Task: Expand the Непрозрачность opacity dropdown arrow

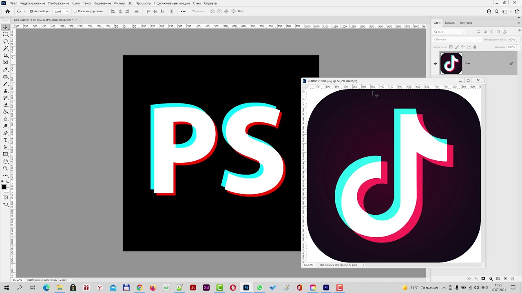Action: [x=518, y=39]
